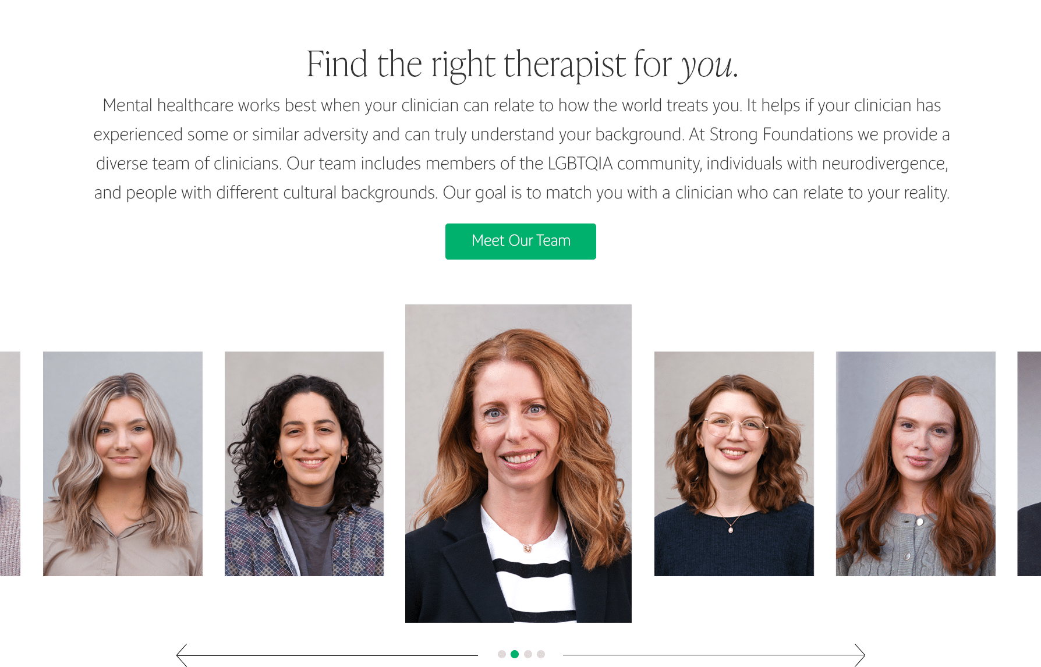Jump to the third carousel dot
1041x667 pixels.
click(x=528, y=654)
